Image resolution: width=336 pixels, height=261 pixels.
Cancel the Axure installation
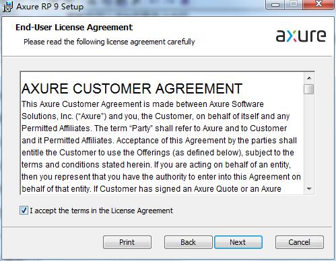tap(300, 242)
